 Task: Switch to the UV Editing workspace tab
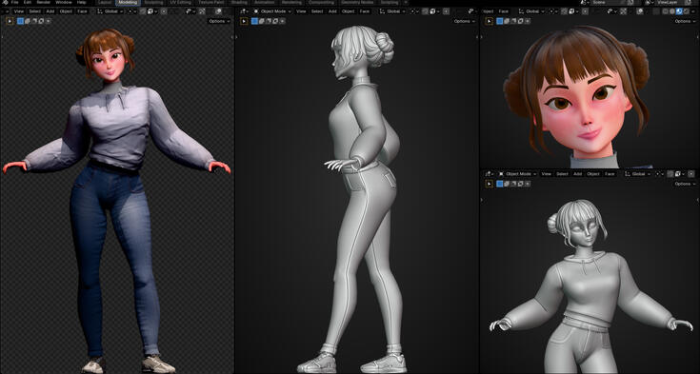180,2
